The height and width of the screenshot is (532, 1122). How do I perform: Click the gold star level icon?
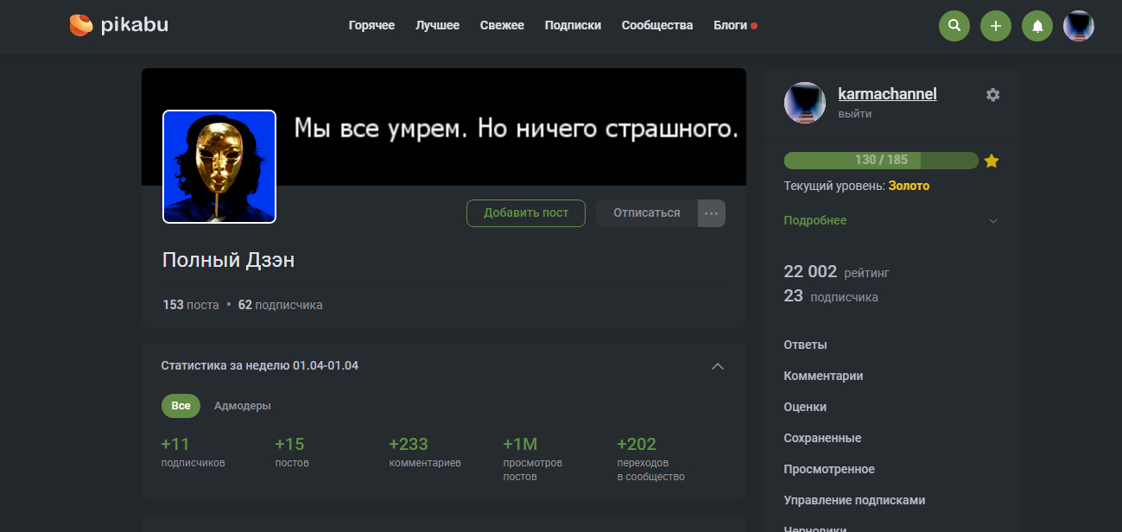992,161
